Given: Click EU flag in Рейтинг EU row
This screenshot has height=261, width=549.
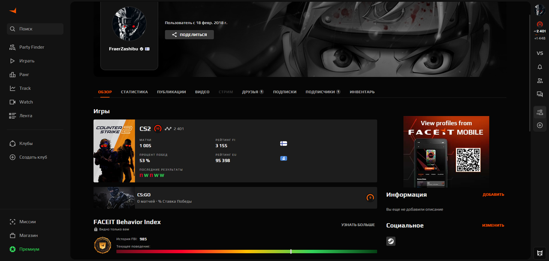Looking at the screenshot, I should coord(284,158).
